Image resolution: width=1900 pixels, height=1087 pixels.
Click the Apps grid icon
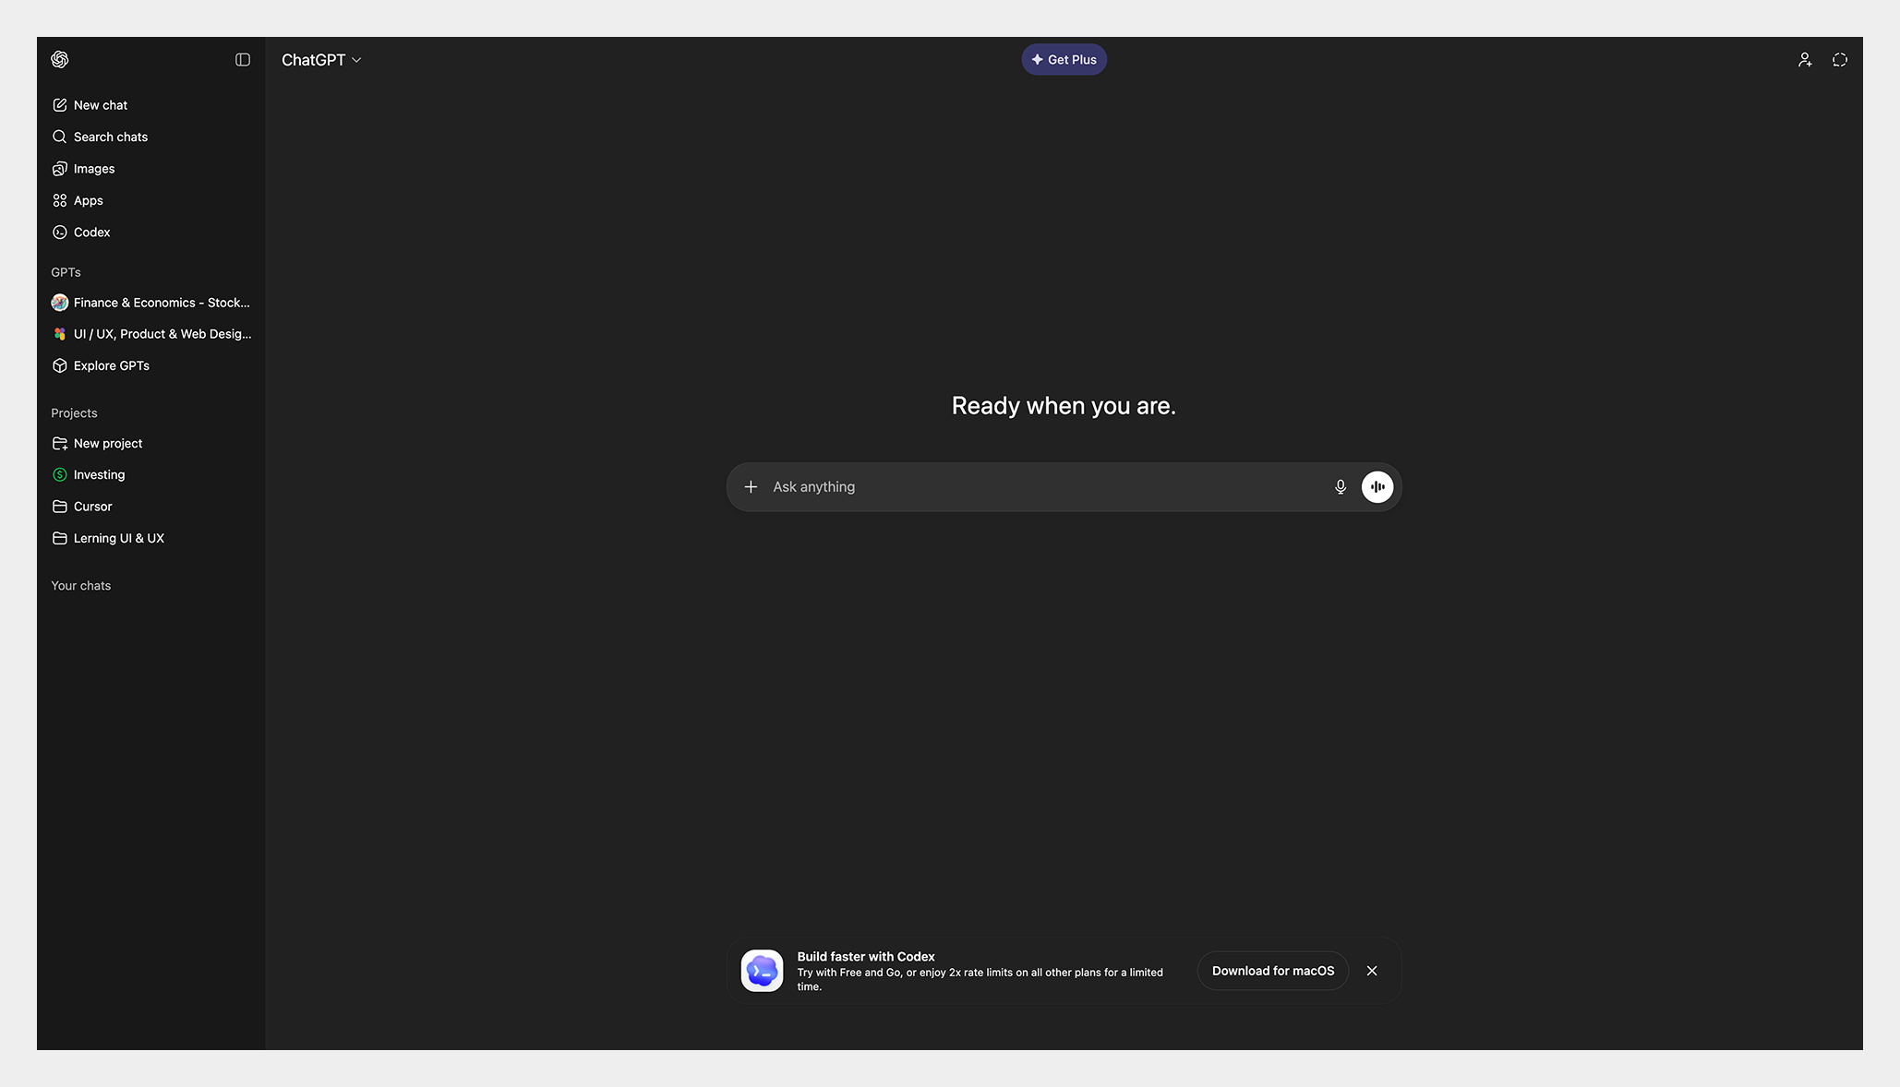[x=60, y=200]
